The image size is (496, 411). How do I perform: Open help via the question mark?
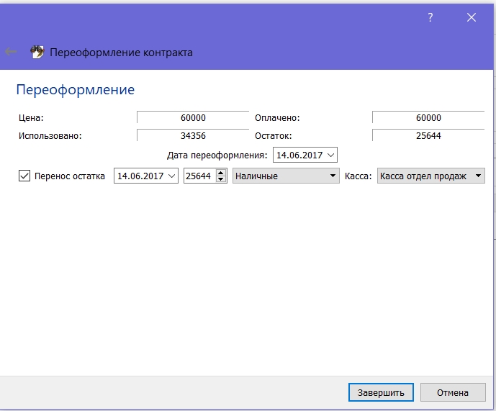click(430, 17)
